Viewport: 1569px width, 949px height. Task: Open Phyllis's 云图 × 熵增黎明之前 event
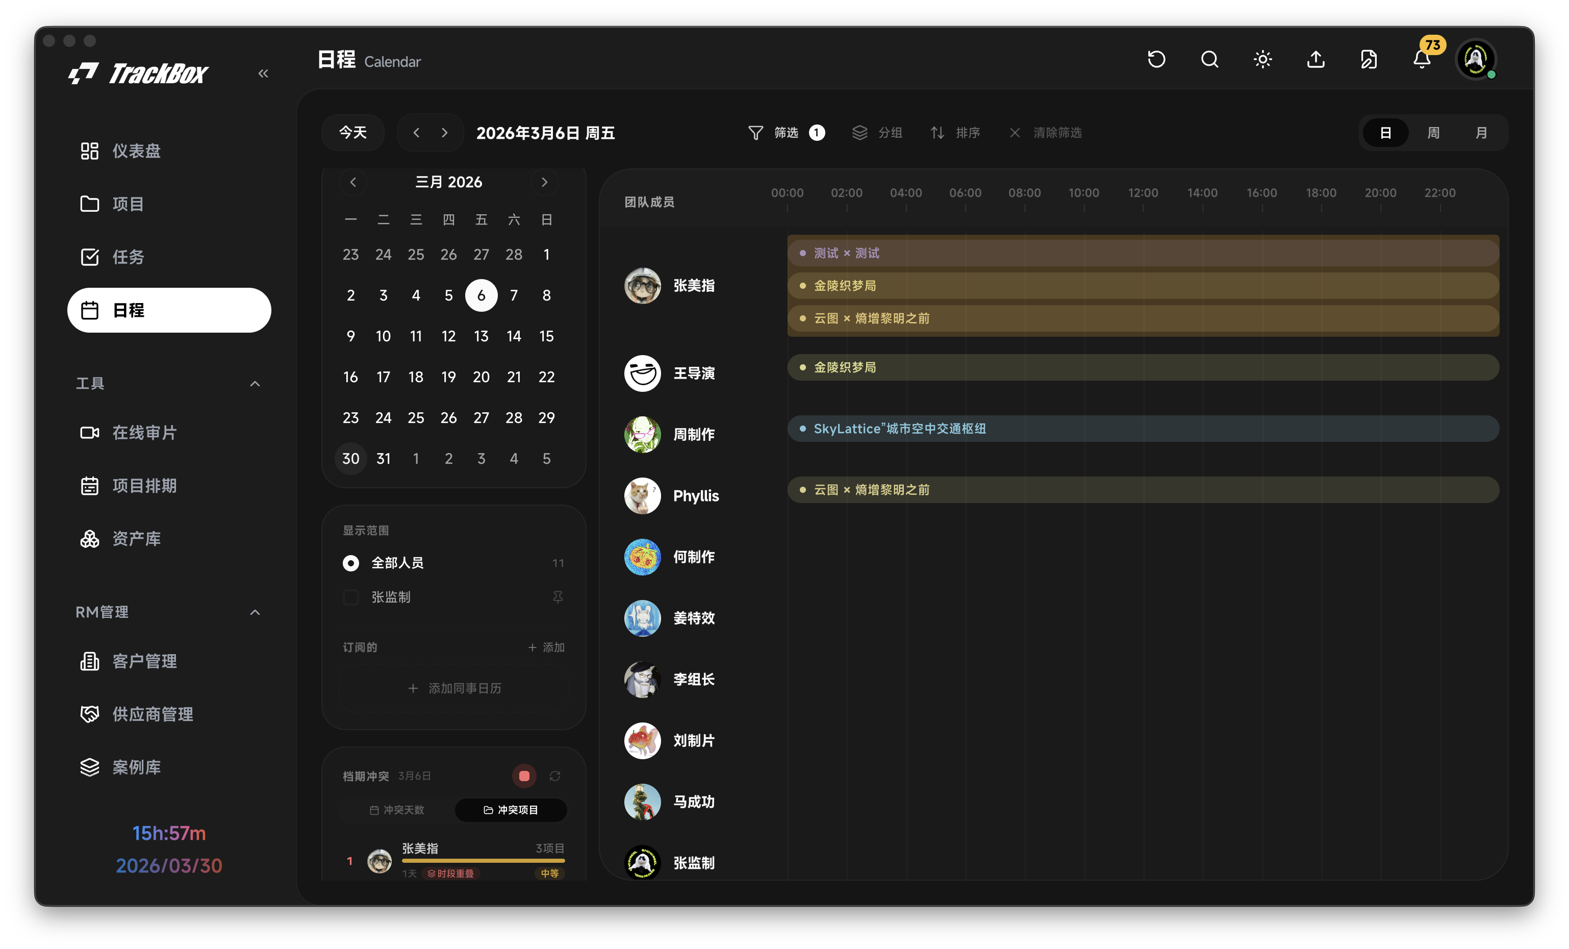(x=1143, y=490)
